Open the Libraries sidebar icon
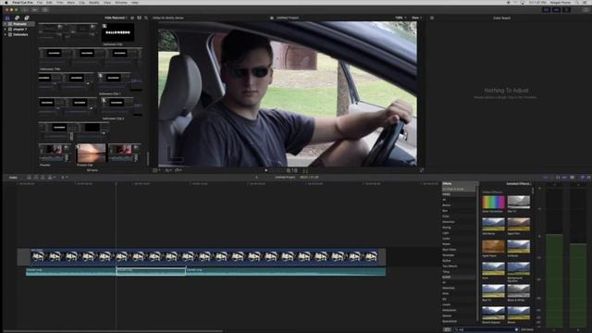 (7, 18)
